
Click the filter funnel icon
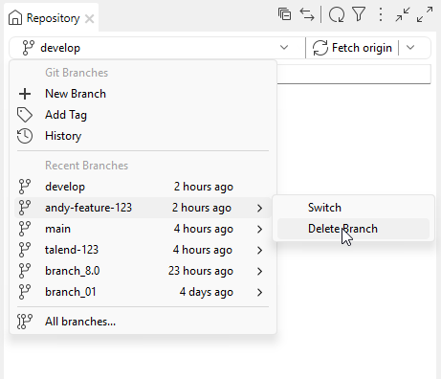click(359, 14)
